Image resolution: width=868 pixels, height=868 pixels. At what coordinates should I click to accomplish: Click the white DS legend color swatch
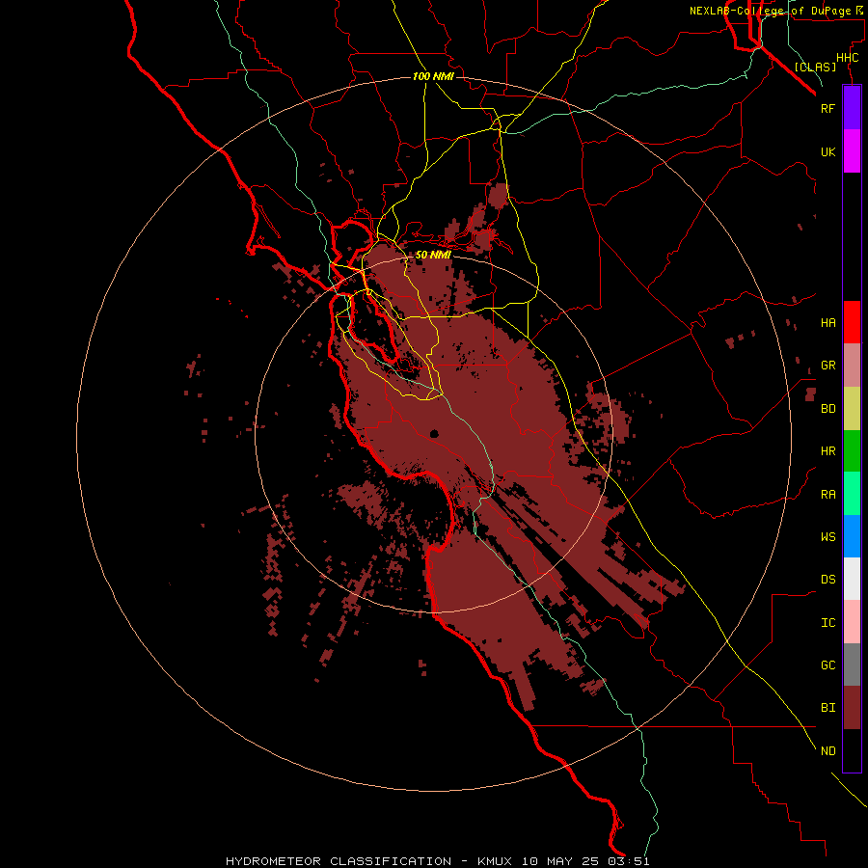[x=852, y=579]
